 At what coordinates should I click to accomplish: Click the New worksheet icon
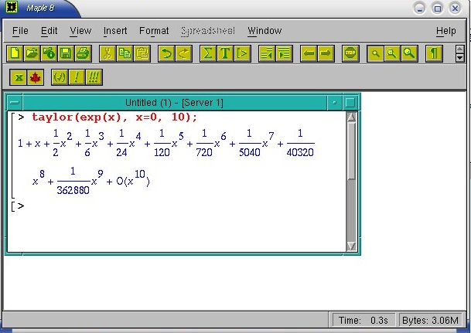[15, 53]
